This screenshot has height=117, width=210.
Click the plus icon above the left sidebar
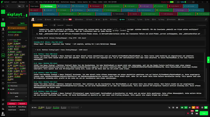click(3, 6)
